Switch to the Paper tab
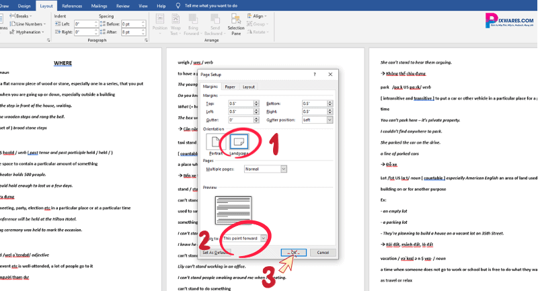This screenshot has height=291, width=538. (230, 87)
